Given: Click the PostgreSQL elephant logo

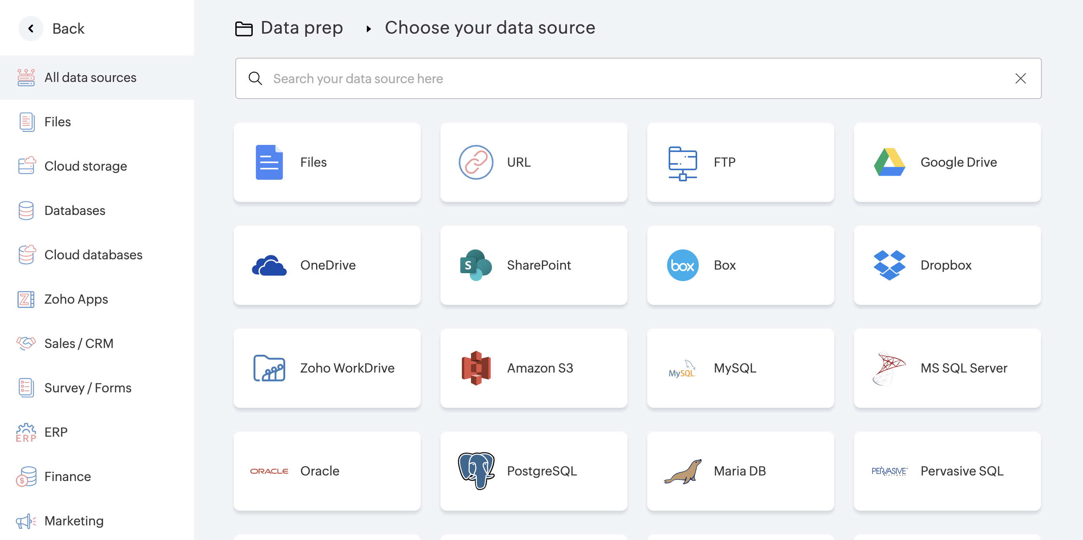Looking at the screenshot, I should click(x=476, y=471).
